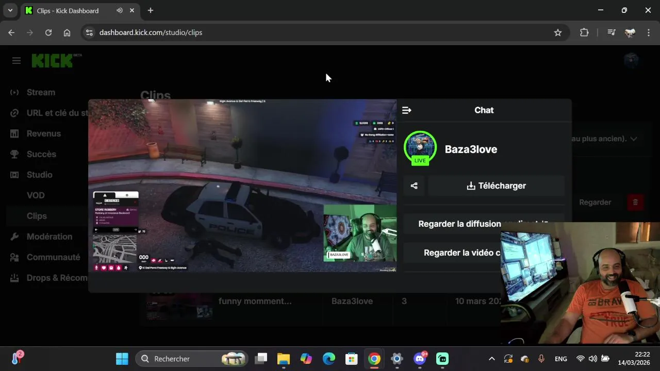Screen dimensions: 660x371
Task: Reload the dashboard page
Action: pos(48,32)
